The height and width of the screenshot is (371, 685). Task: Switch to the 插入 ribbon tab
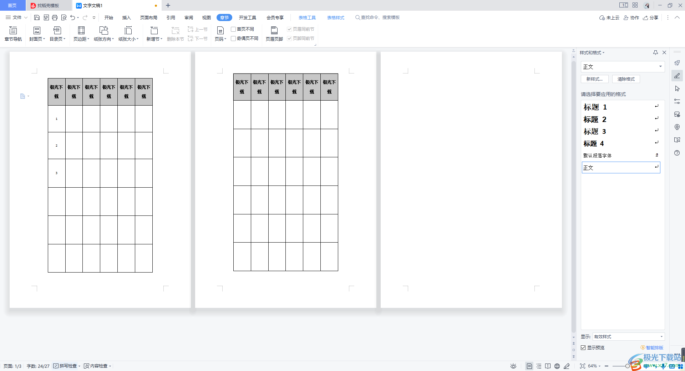(127, 17)
